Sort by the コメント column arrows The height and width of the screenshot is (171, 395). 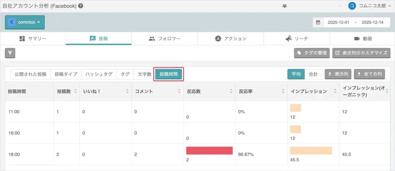coord(179,91)
